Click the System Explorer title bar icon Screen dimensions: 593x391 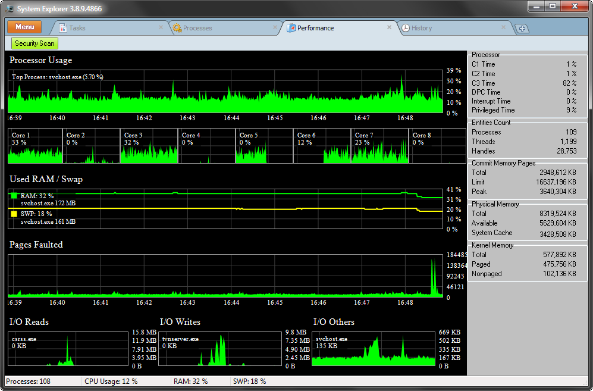click(x=10, y=8)
